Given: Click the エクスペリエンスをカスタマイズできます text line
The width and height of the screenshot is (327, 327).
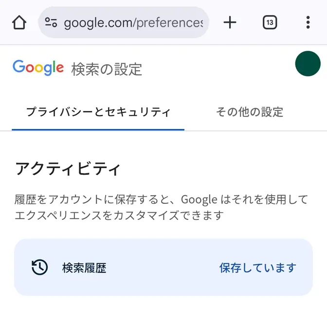Looking at the screenshot, I should point(119,215).
